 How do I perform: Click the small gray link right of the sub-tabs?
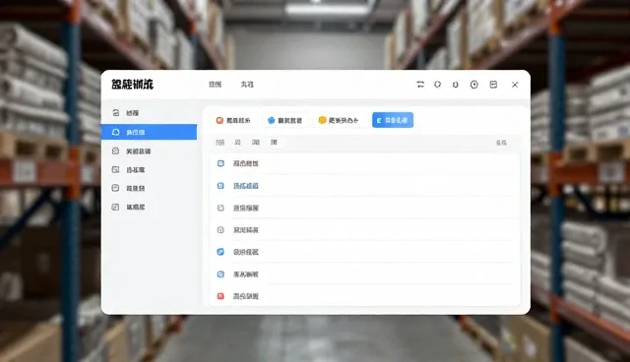pos(501,143)
